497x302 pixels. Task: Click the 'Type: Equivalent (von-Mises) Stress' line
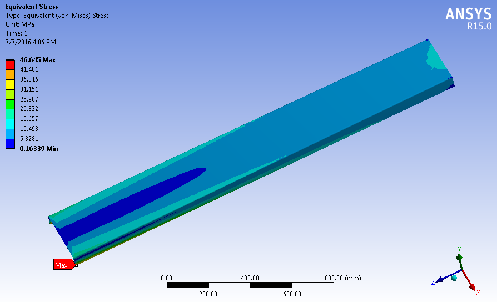point(57,16)
